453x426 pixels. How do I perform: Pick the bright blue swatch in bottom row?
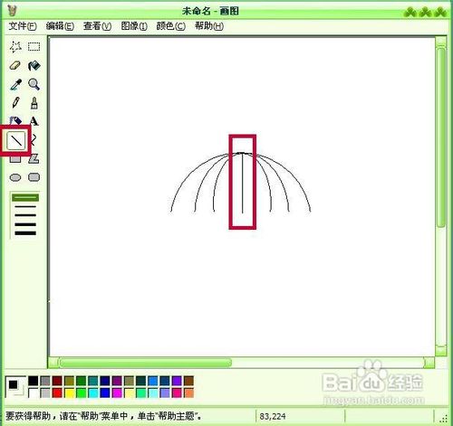pyautogui.click(x=105, y=393)
